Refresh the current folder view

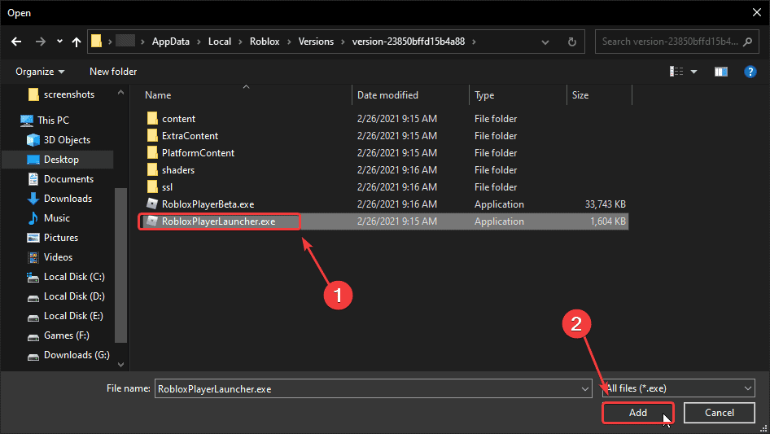tap(572, 42)
